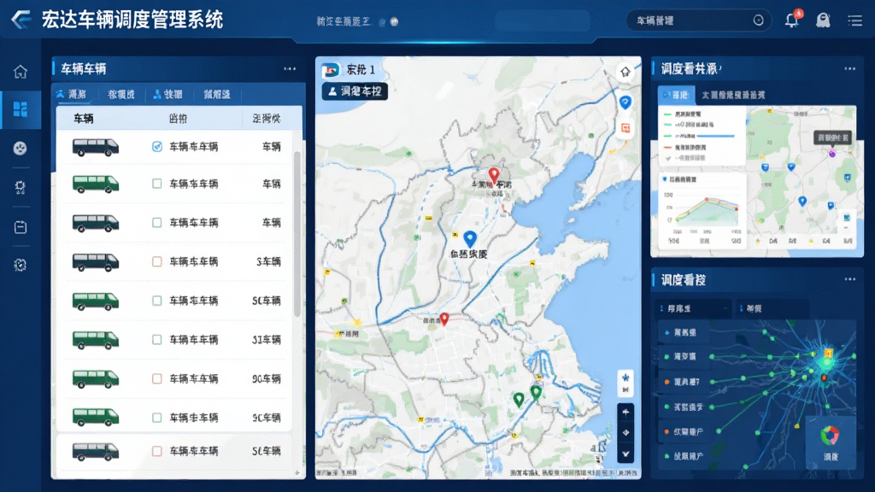Check the box in the 3车辆 row
Viewport: 875px width, 492px height.
click(157, 261)
